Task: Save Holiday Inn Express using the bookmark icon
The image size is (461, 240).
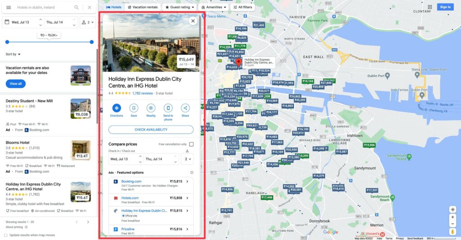Action: tap(134, 108)
